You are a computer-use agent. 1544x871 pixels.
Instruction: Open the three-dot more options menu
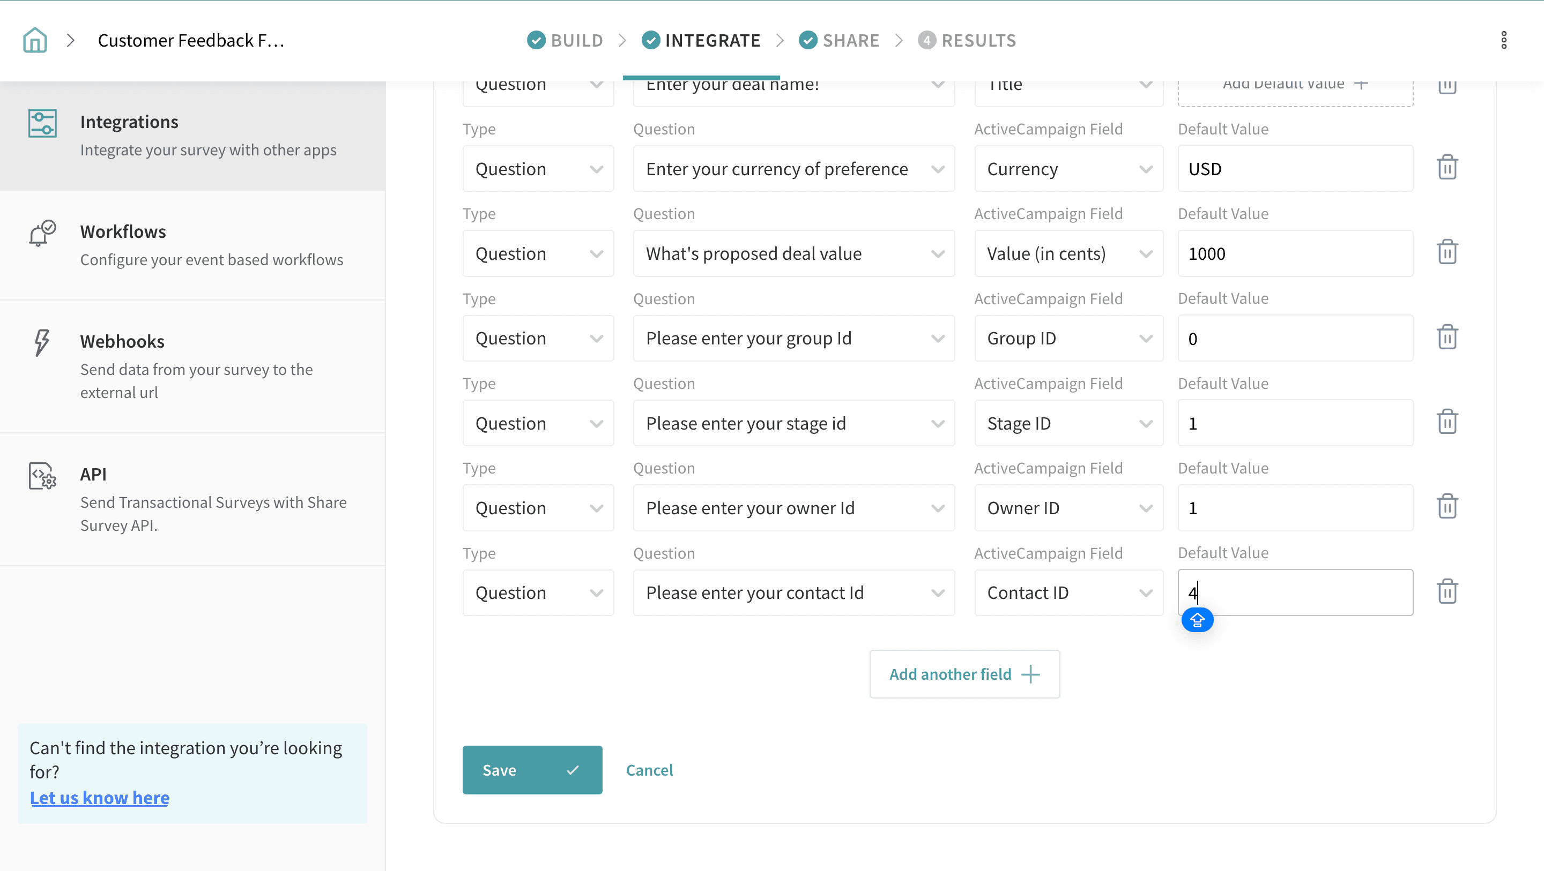(x=1503, y=40)
